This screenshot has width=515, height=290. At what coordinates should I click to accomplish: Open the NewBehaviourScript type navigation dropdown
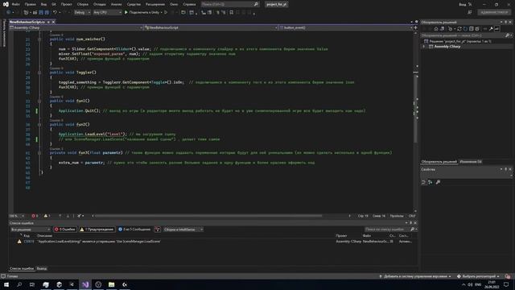[211, 27]
